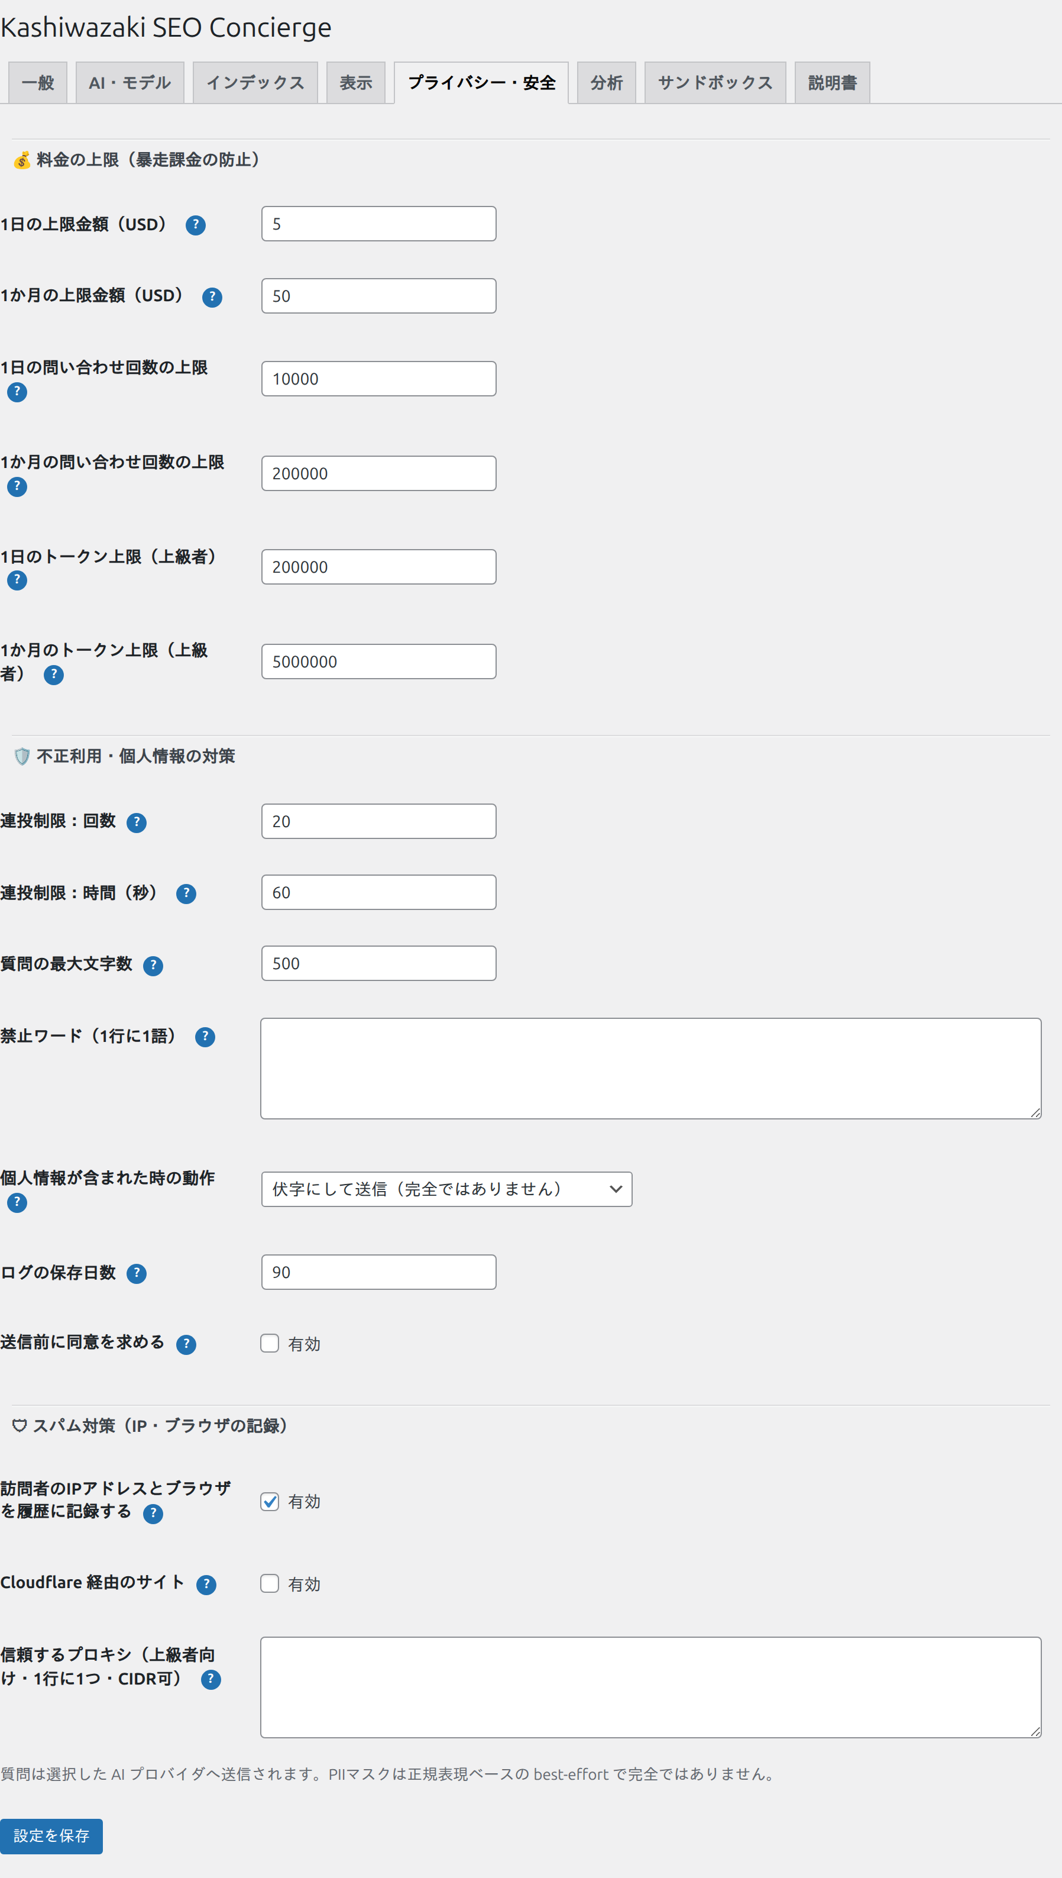
Task: Open help for ログの保存日数
Action: coord(137,1273)
